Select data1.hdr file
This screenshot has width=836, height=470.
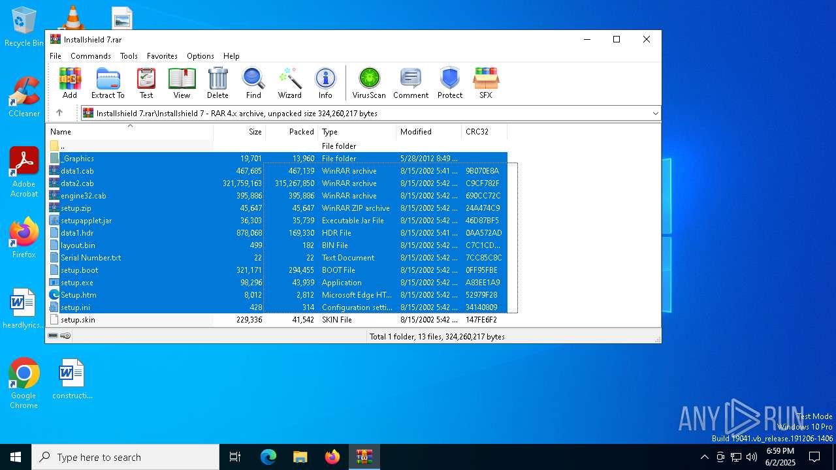(277, 232)
